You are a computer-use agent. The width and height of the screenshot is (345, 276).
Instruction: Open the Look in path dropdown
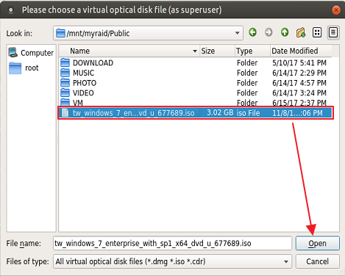click(x=237, y=33)
